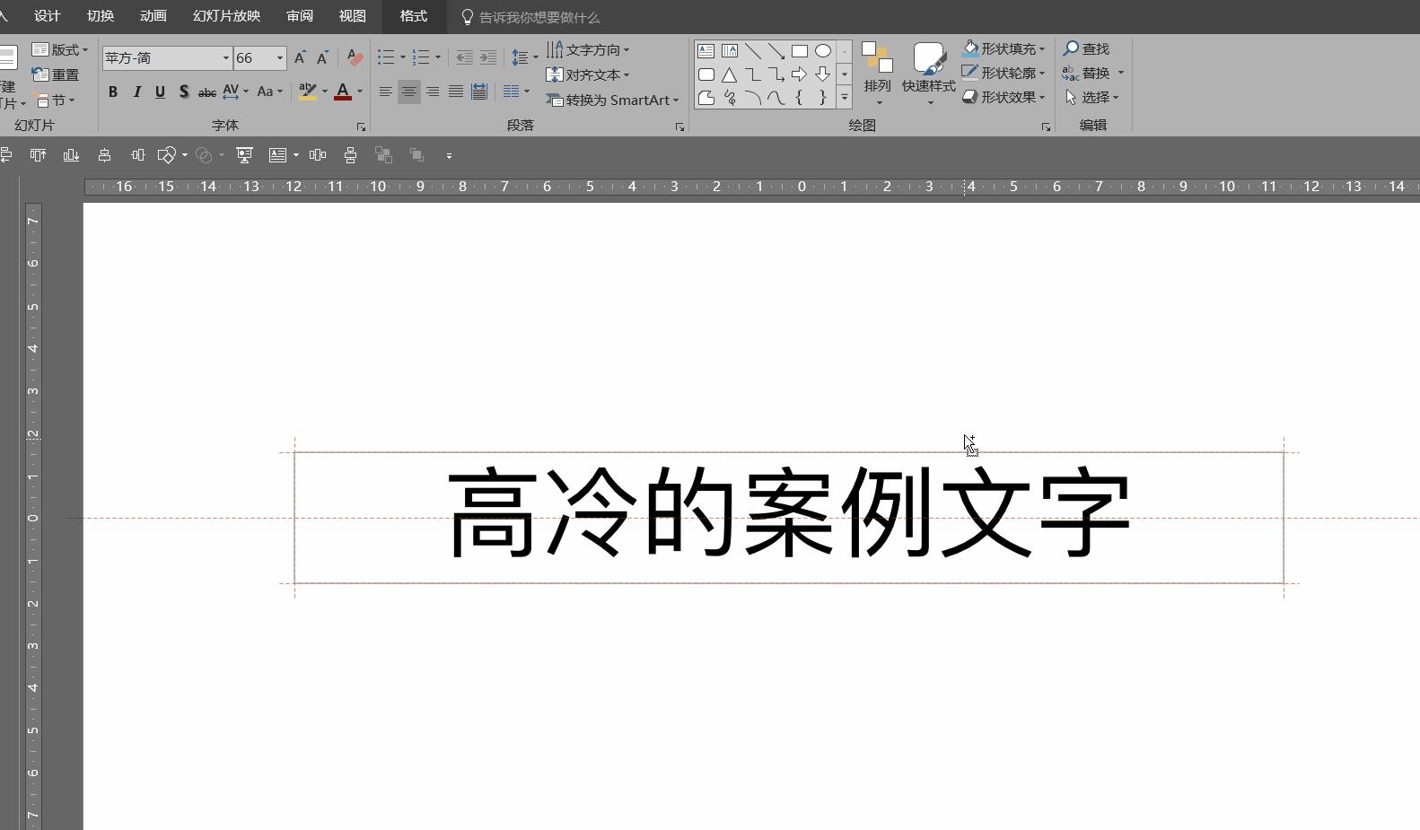Image resolution: width=1420 pixels, height=830 pixels.
Task: Toggle strikethrough formatting
Action: tap(206, 92)
